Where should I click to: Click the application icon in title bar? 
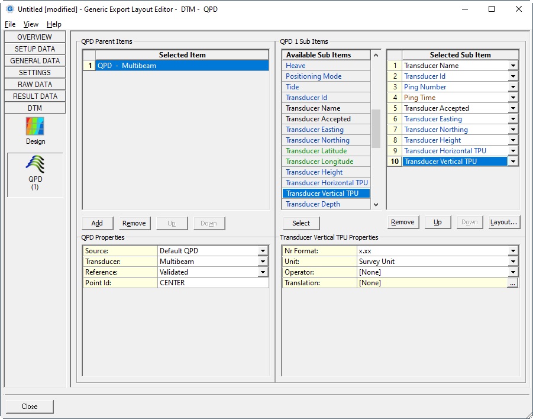click(9, 9)
